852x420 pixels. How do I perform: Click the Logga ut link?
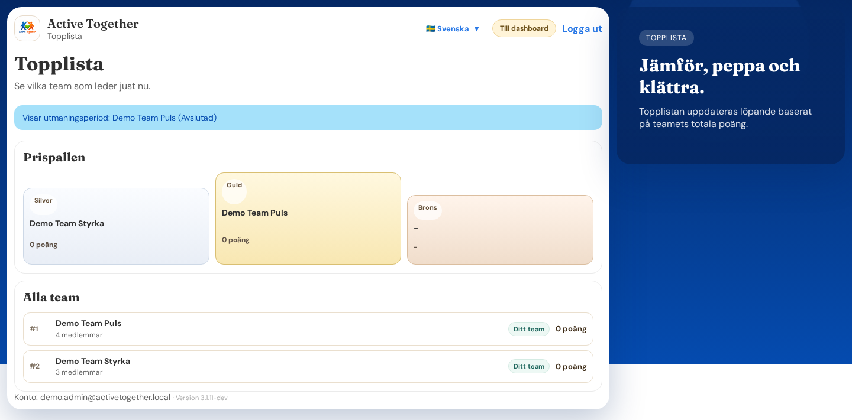tap(582, 28)
